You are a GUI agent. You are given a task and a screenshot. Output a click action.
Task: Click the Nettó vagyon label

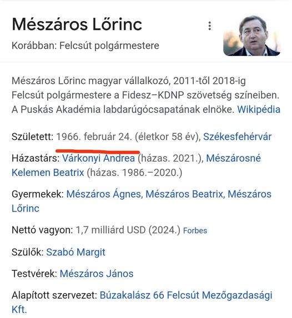[42, 230]
